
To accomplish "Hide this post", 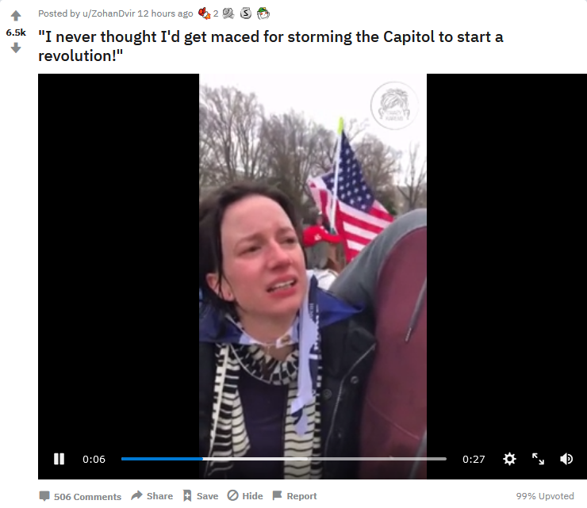I will pos(245,496).
